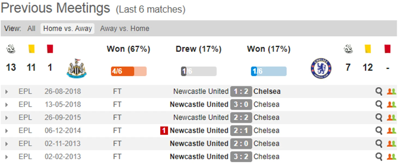
Task: View lineups icon for 13-05-2018 match
Action: coord(391,105)
